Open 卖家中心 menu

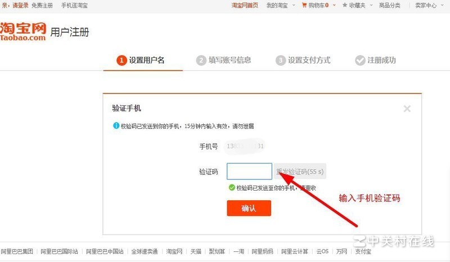point(426,5)
